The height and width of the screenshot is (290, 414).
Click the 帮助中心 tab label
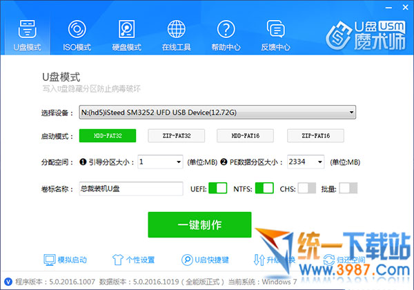pos(226,48)
